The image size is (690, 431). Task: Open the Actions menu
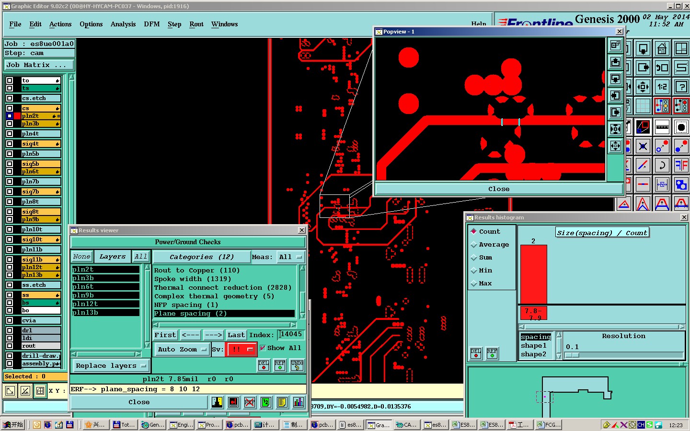pyautogui.click(x=60, y=24)
